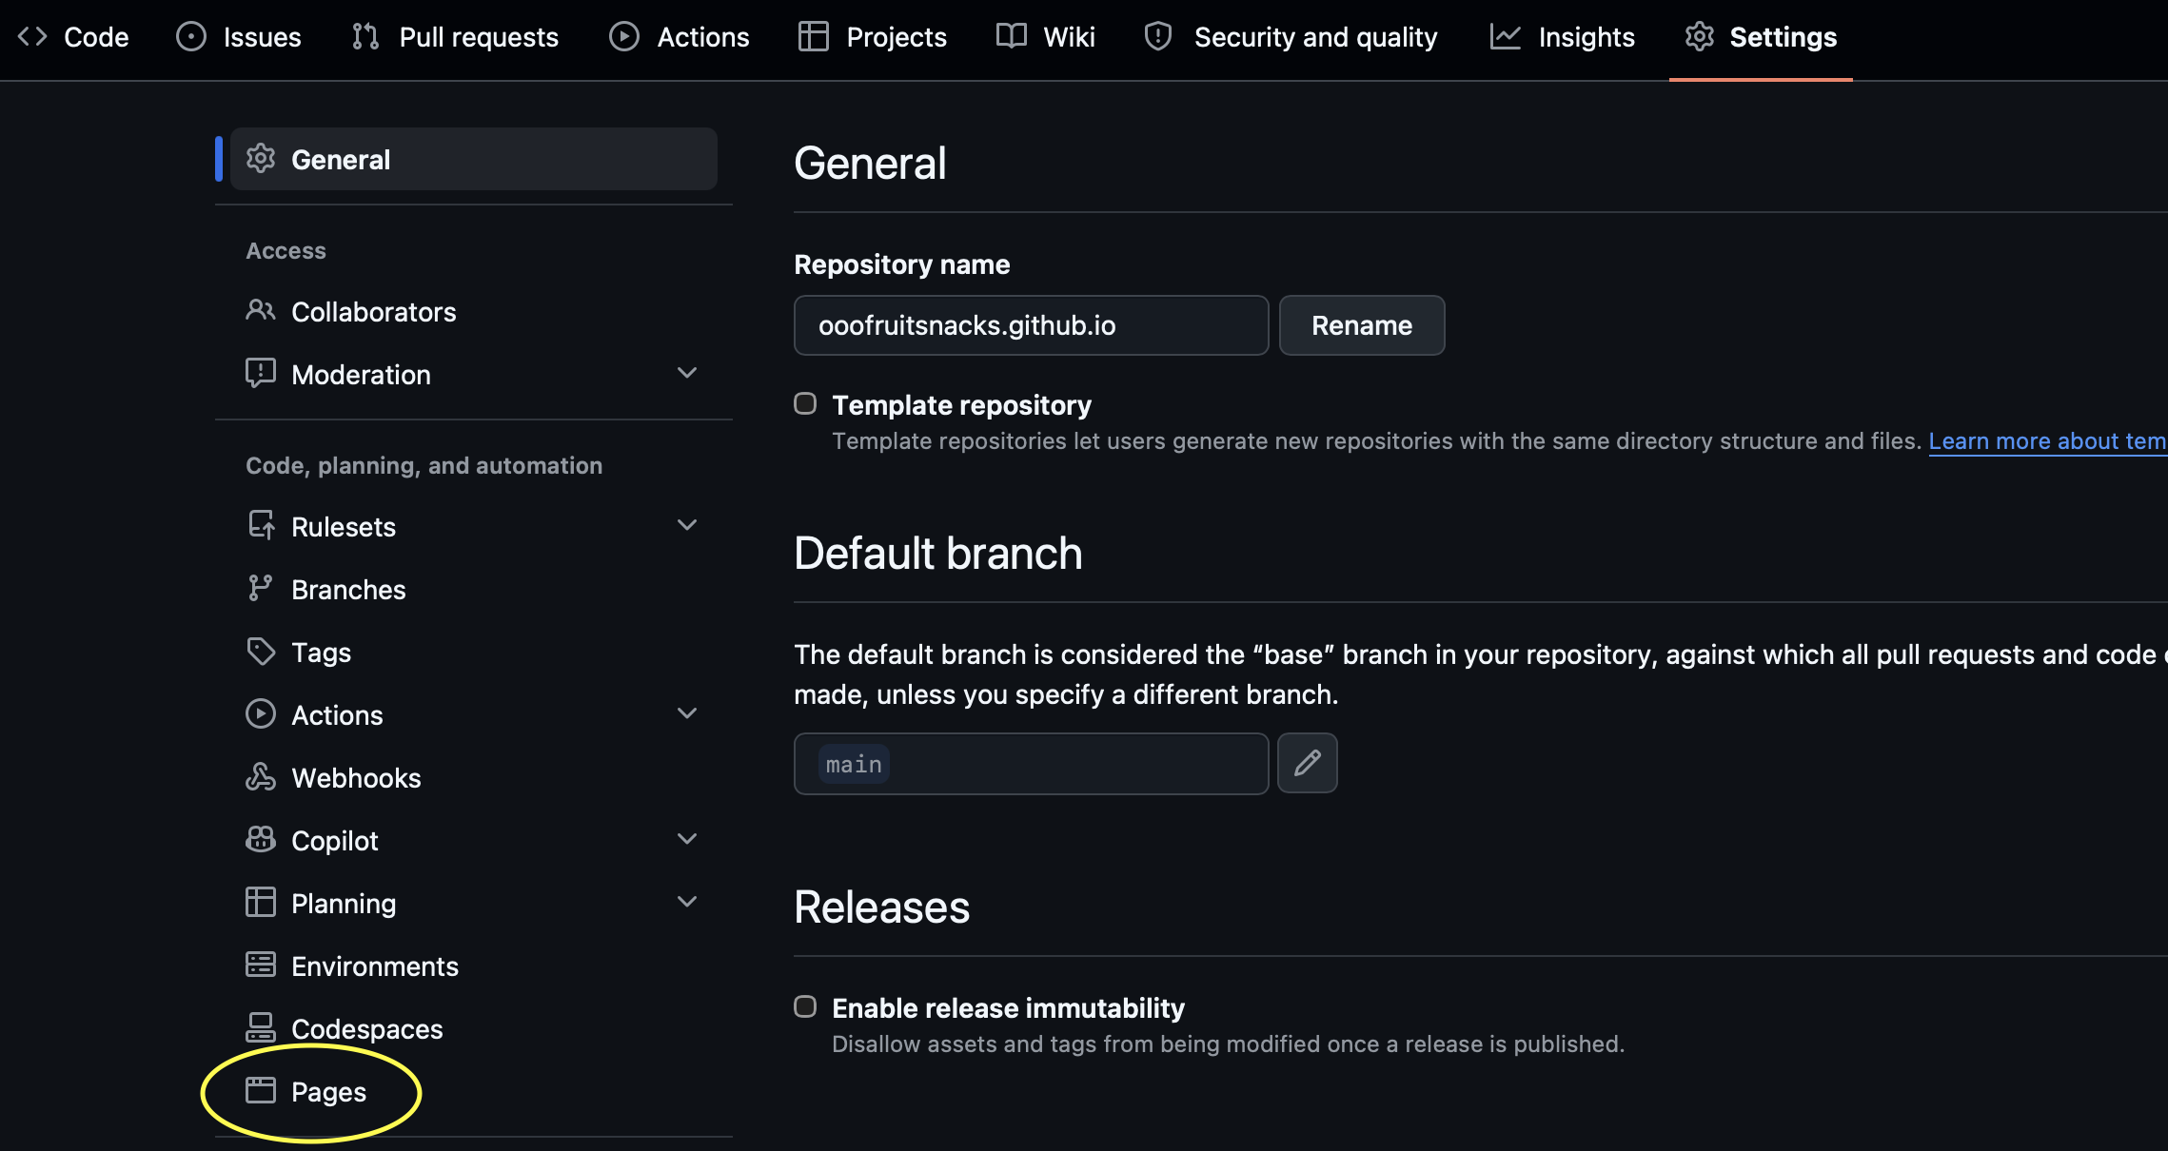Click the Security shield icon

[x=1158, y=36]
